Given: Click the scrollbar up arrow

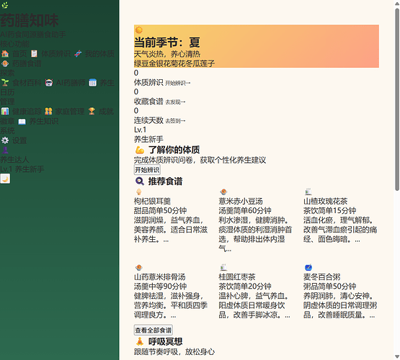Looking at the screenshot, I should click(397, 3).
